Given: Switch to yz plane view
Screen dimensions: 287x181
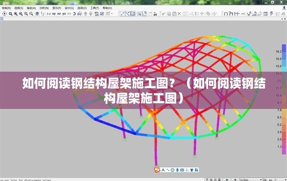Looking at the screenshot, I should tap(64, 14).
